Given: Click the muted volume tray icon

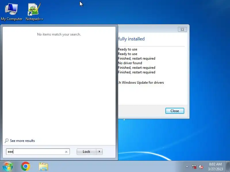Looking at the screenshot, I should [201, 167].
